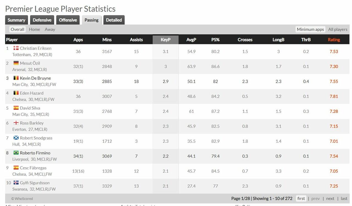Open Kevin De Bruyne's player page
This screenshot has height=206, width=352.
[x=35, y=78]
